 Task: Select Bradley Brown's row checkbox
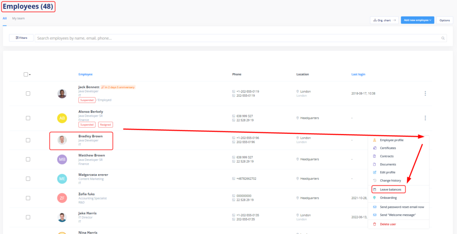point(28,140)
